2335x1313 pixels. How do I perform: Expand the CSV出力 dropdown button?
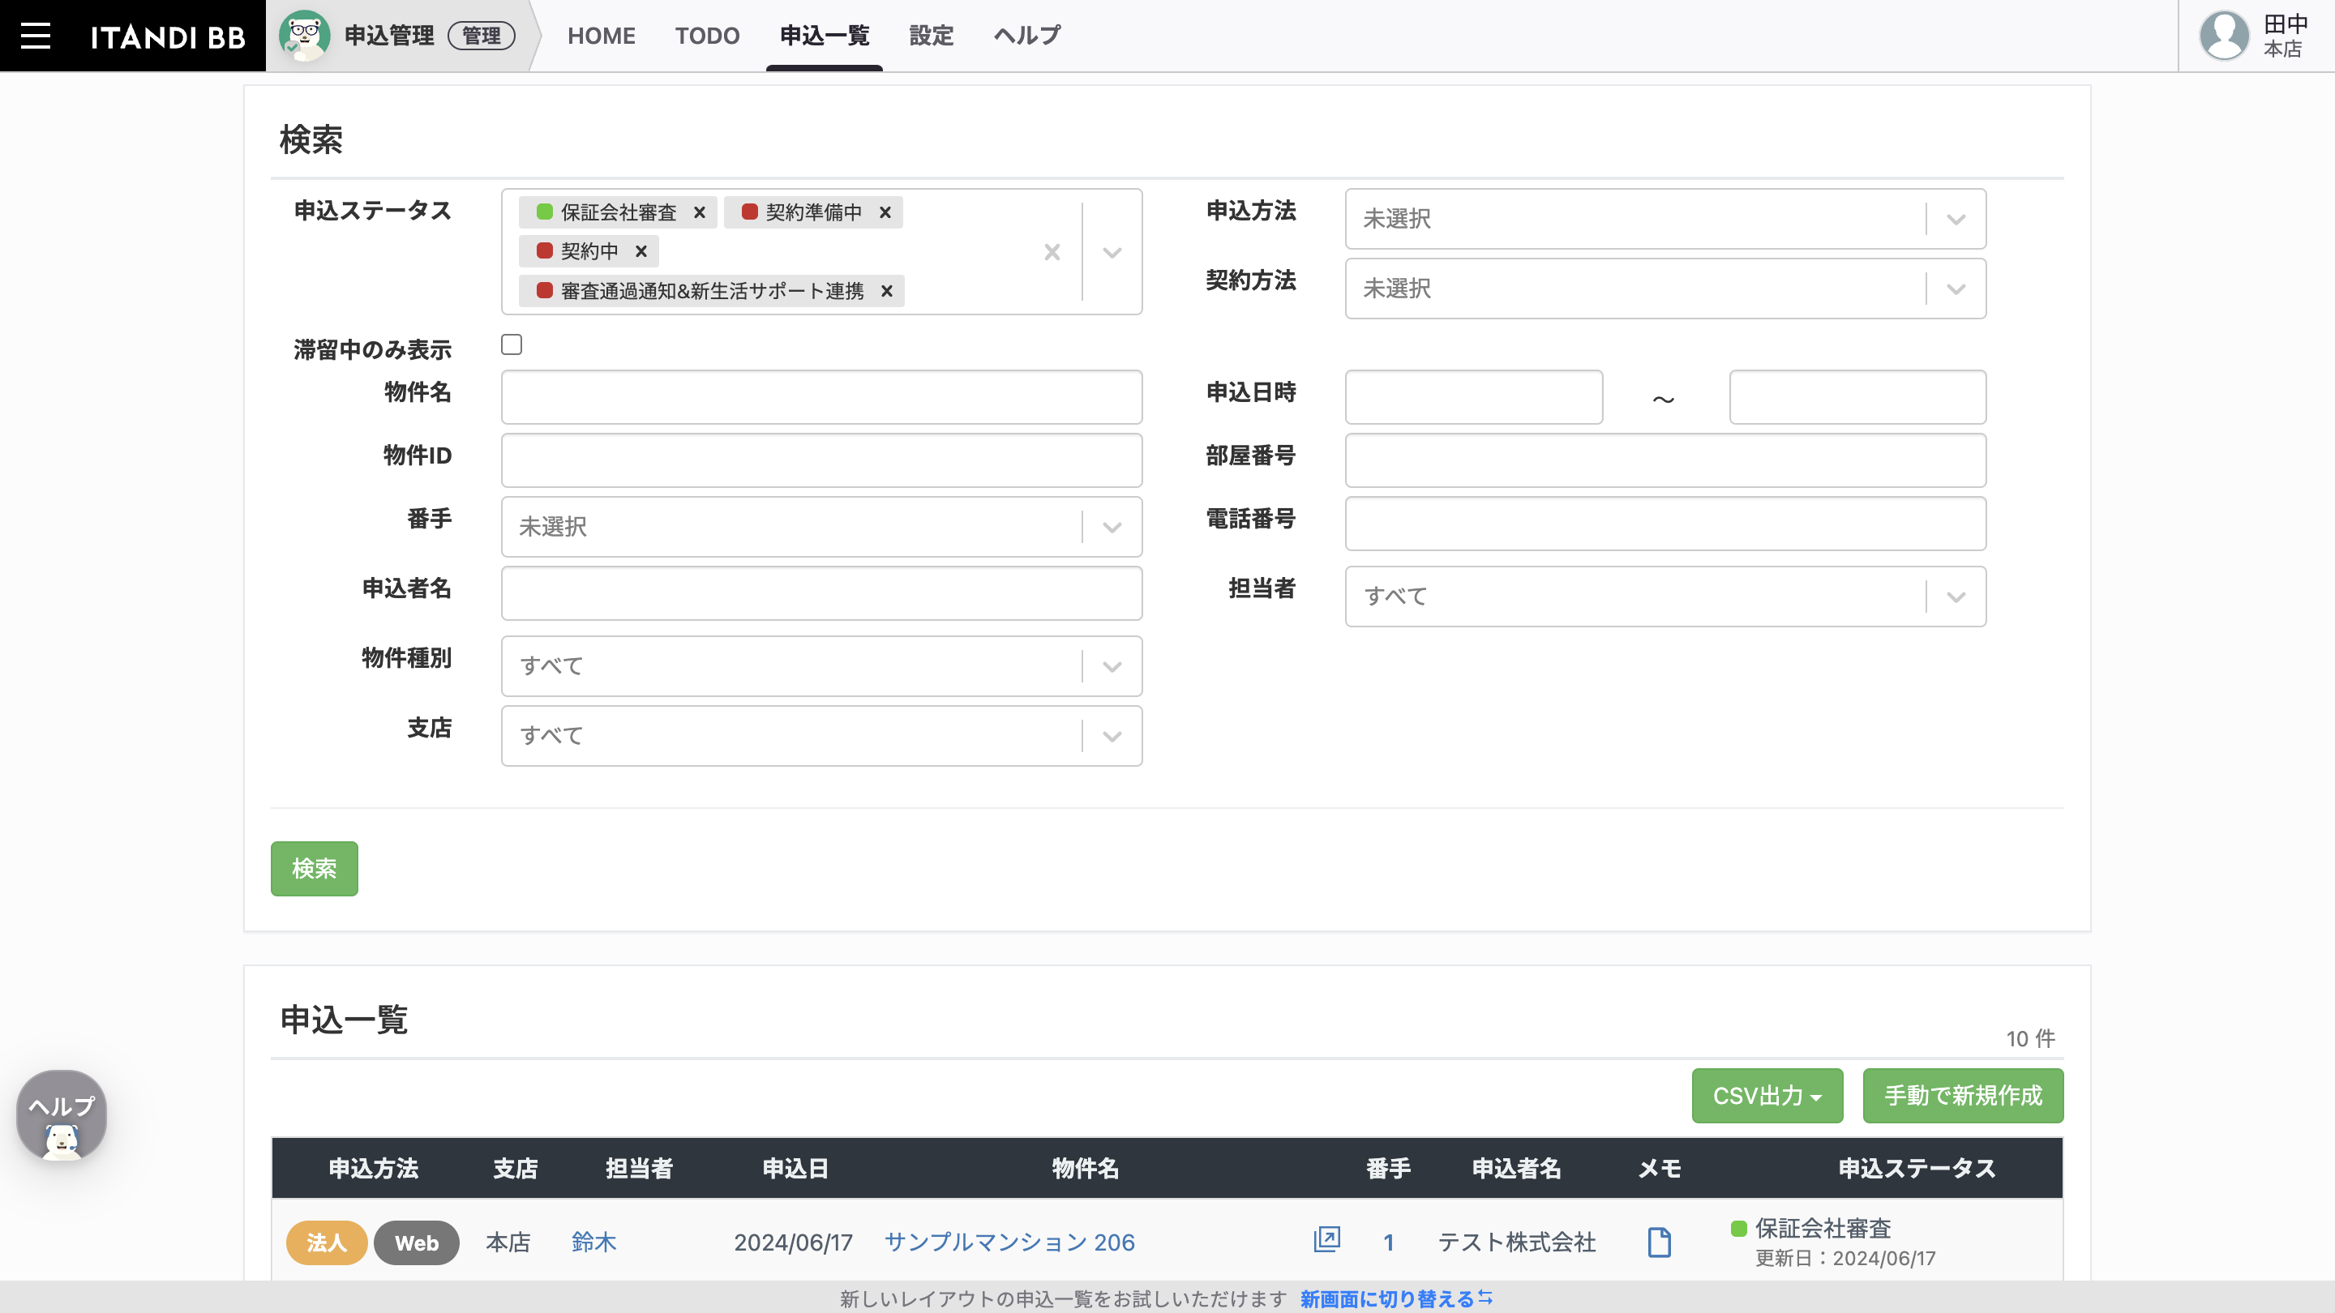coord(1767,1096)
